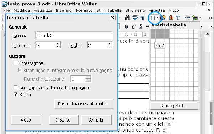
Task: Click the Insert chart icon
Action: [x=170, y=18]
